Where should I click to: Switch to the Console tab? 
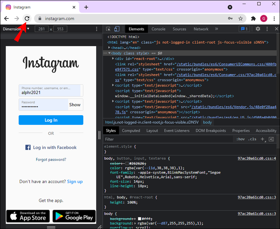coord(158,29)
